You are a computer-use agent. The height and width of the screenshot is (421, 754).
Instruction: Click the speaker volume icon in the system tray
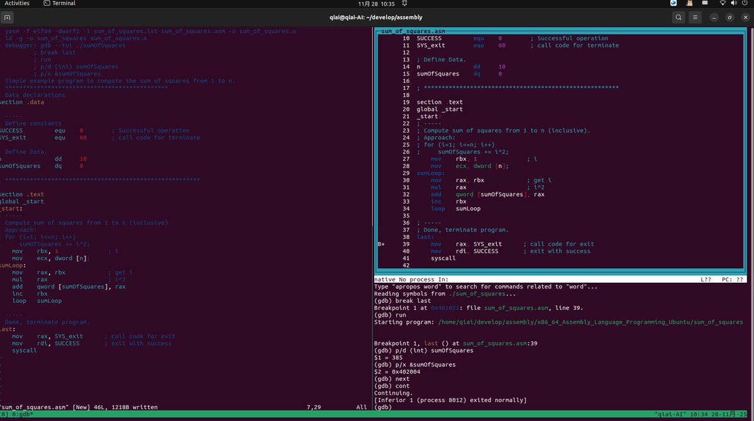pos(734,3)
